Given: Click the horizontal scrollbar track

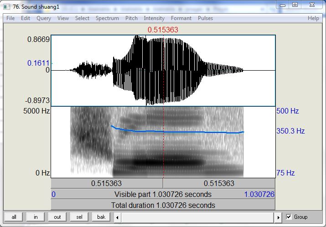Looking at the screenshot, I should 197,217.
